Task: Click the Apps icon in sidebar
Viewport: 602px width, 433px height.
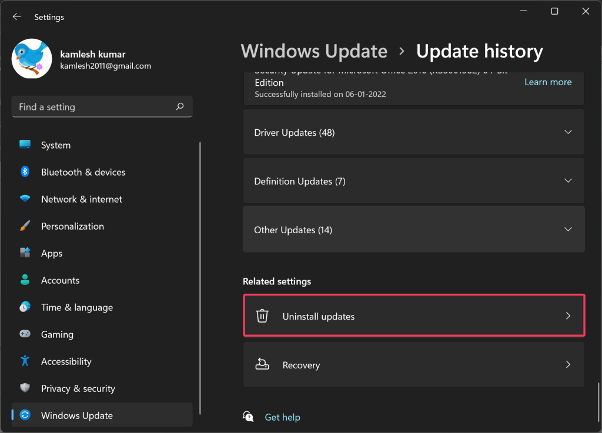Action: (25, 253)
